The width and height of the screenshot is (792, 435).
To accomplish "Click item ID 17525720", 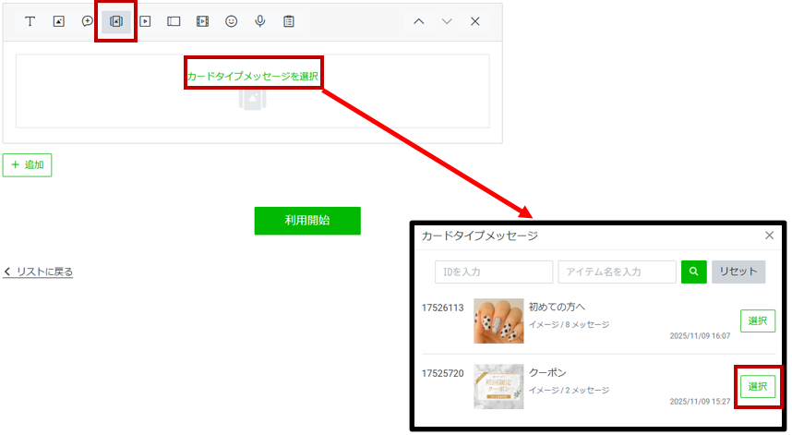I will (x=442, y=373).
